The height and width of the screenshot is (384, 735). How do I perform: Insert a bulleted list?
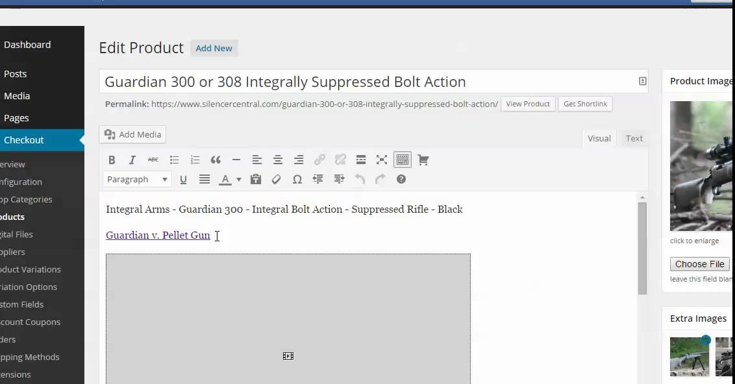pyautogui.click(x=175, y=160)
